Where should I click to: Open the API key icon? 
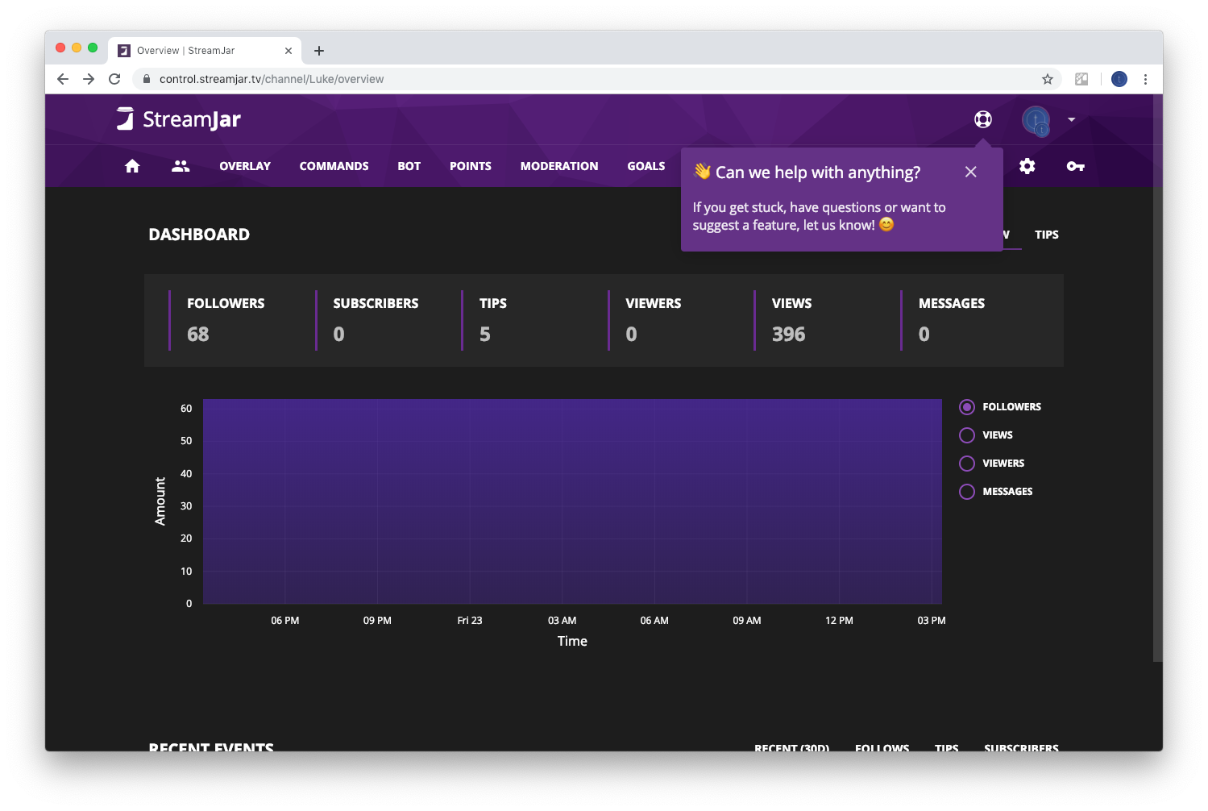pos(1075,166)
